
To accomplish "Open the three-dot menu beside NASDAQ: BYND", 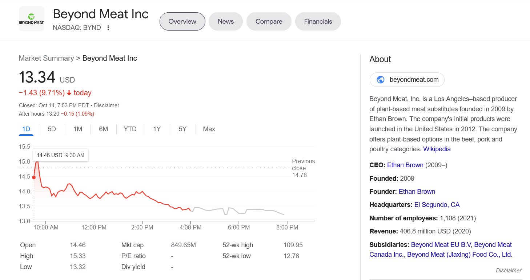I will click(108, 28).
